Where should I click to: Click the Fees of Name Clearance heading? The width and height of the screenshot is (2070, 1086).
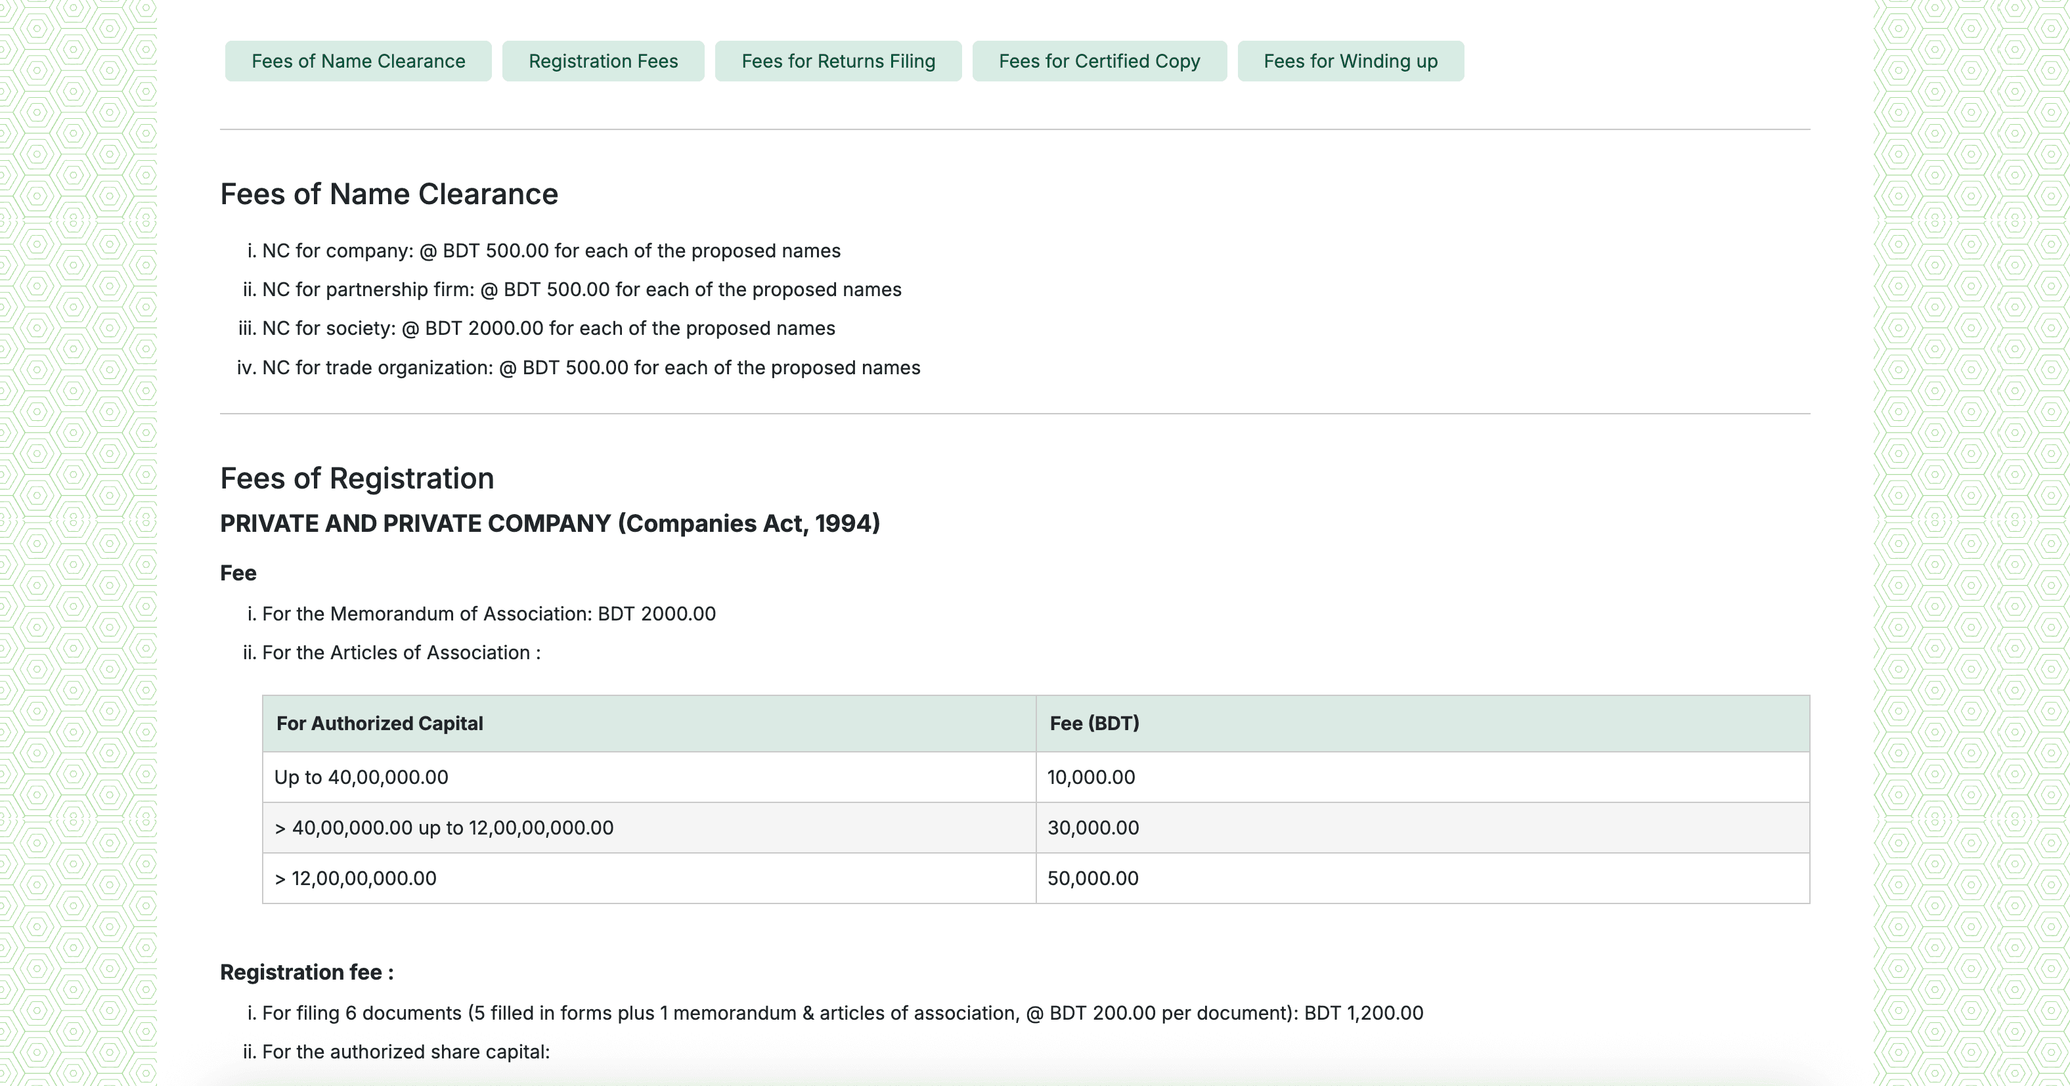[389, 193]
